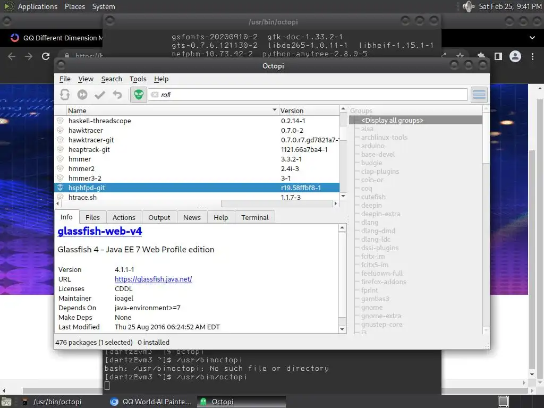The image size is (544, 408).
Task: Toggle the groups panel button beside search
Action: (479, 95)
